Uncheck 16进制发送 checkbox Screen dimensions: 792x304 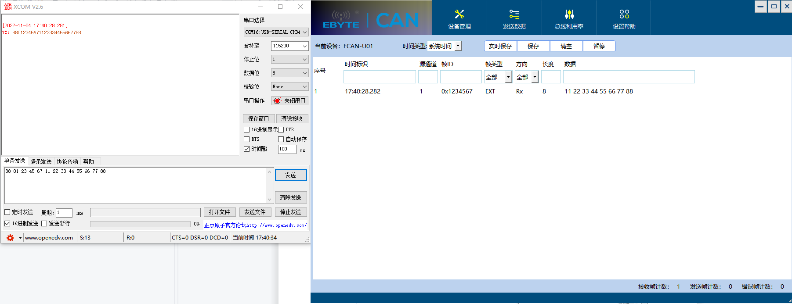(x=7, y=224)
